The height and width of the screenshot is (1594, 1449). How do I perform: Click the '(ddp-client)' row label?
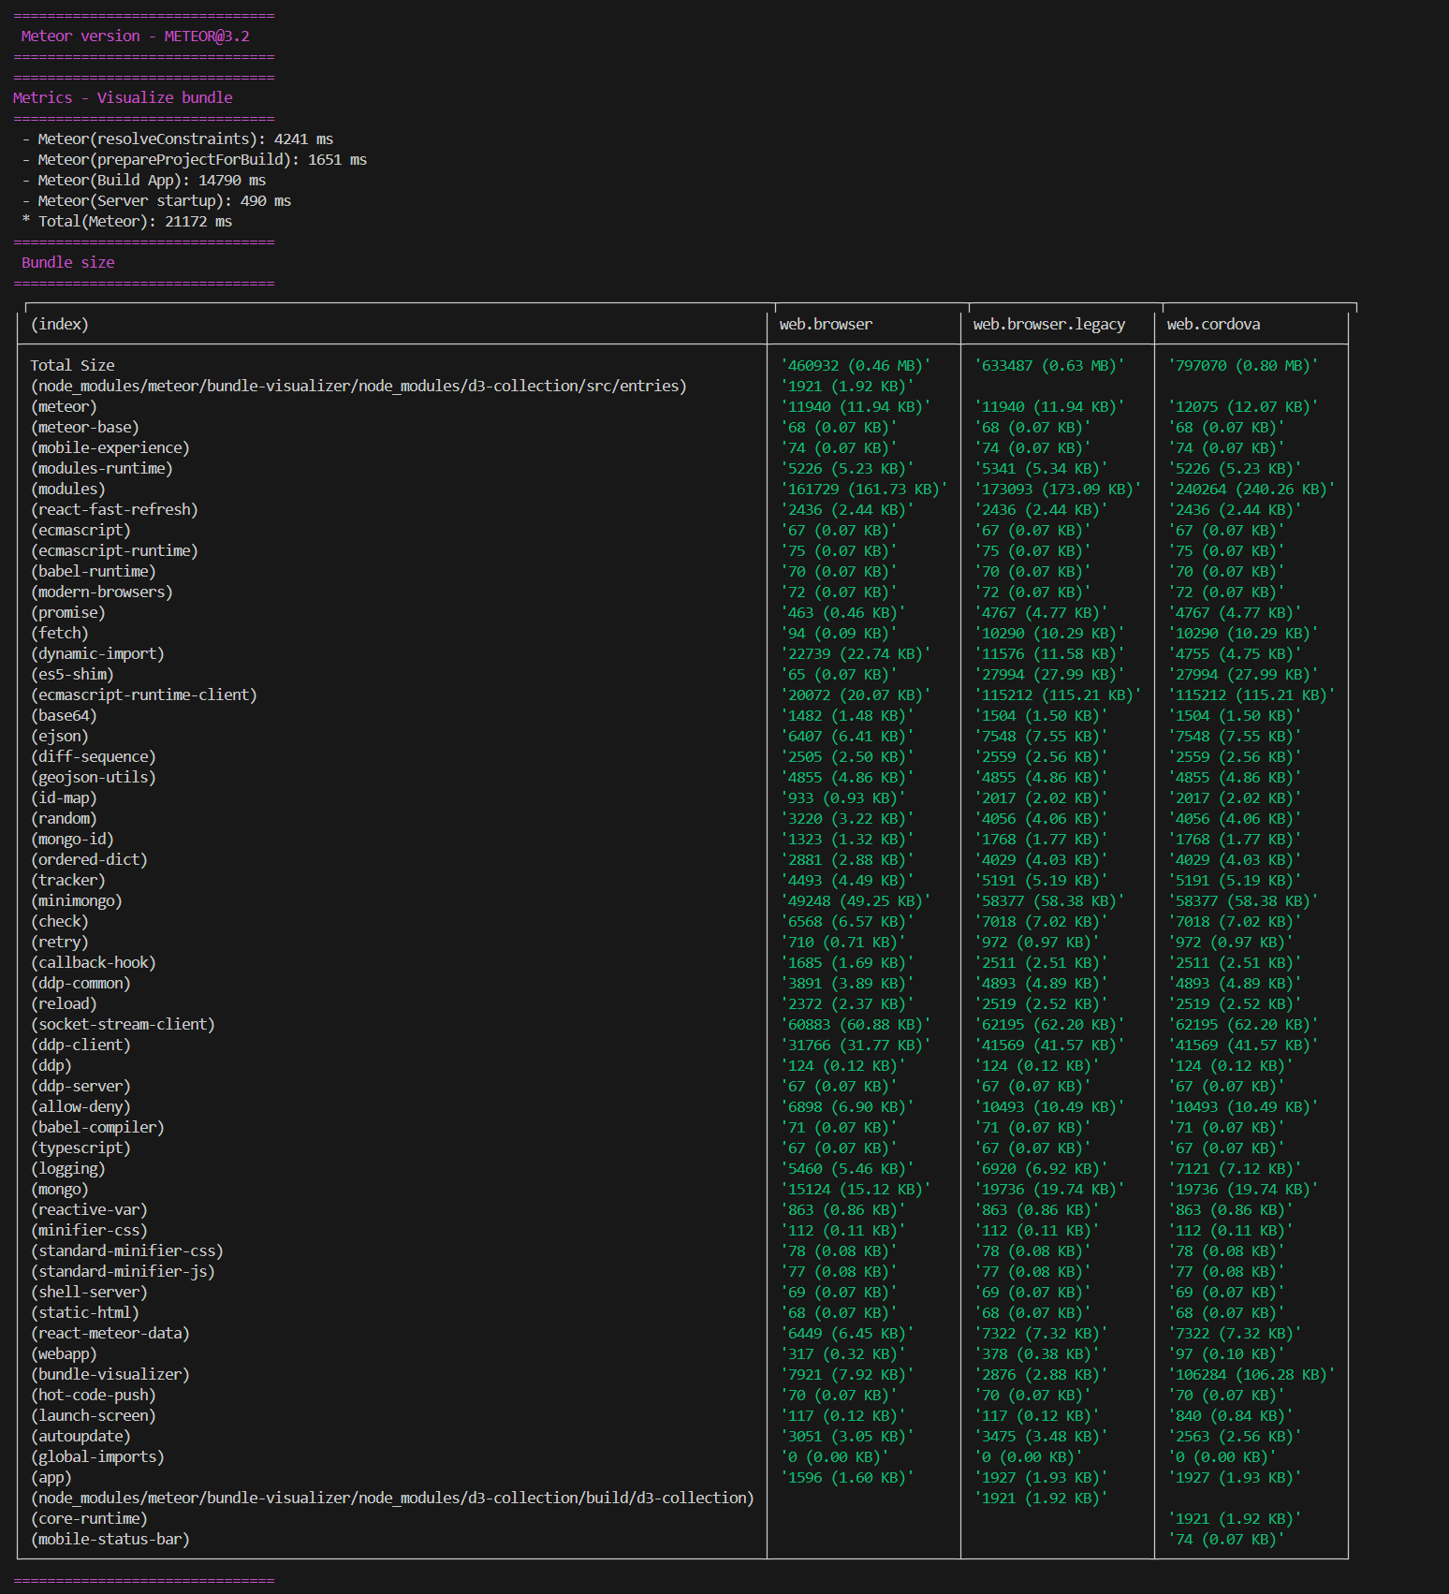[x=80, y=1045]
